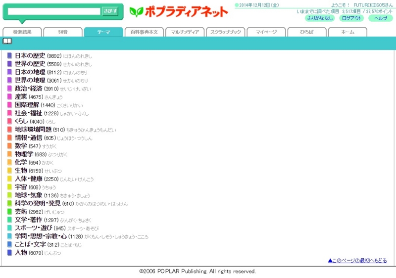Viewport: 396px width, 278px height.
Task: Open the 社会・福祉 theme
Action: coord(29,113)
